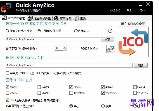Click the crosshair window picker icon

(x=110, y=31)
